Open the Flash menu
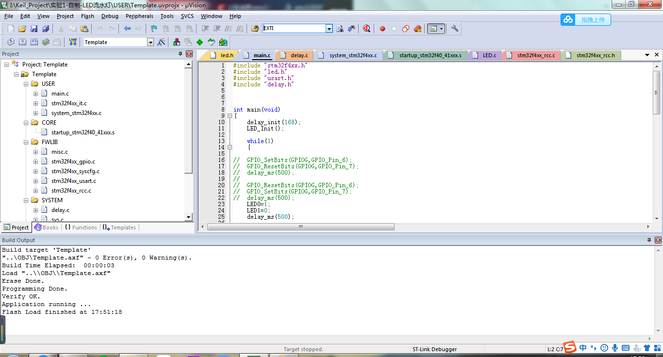This screenshot has width=663, height=357. 87,16
